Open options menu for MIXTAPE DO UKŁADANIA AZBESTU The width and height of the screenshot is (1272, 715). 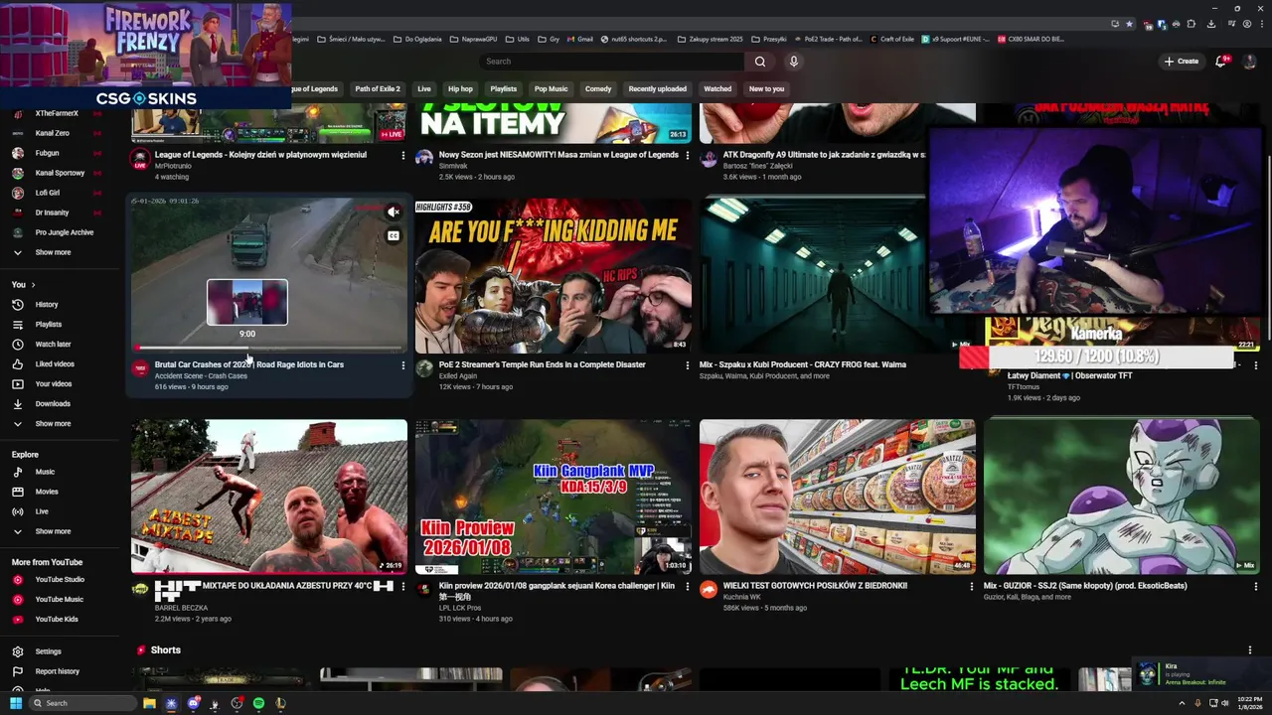(402, 586)
